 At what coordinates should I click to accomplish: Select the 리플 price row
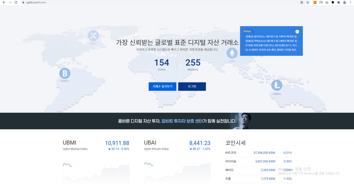[259, 178]
